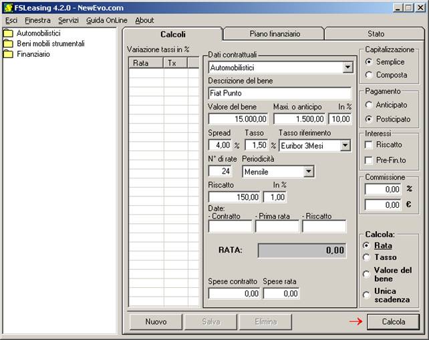Click the Tx column header
The height and width of the screenshot is (340, 429).
click(x=175, y=63)
